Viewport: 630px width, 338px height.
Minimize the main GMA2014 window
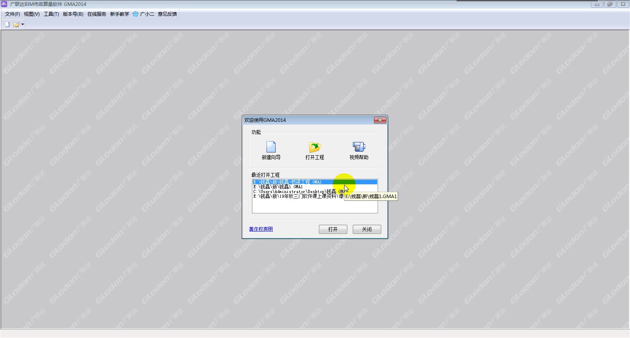[x=597, y=4]
